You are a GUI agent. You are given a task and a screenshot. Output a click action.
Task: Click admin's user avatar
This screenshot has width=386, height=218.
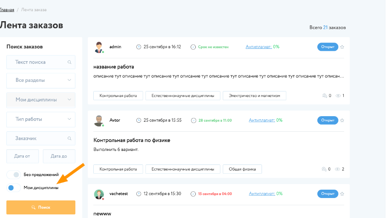(x=99, y=47)
